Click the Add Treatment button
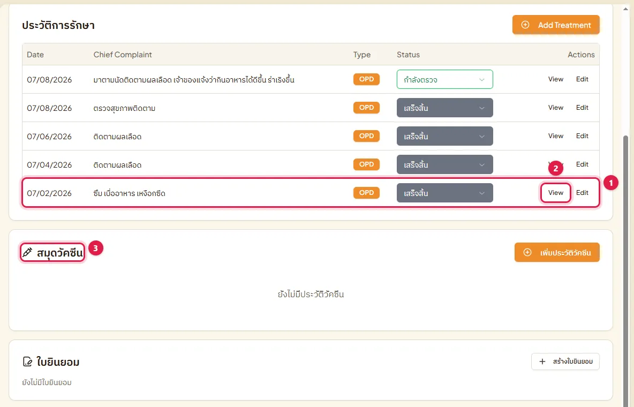 (556, 25)
